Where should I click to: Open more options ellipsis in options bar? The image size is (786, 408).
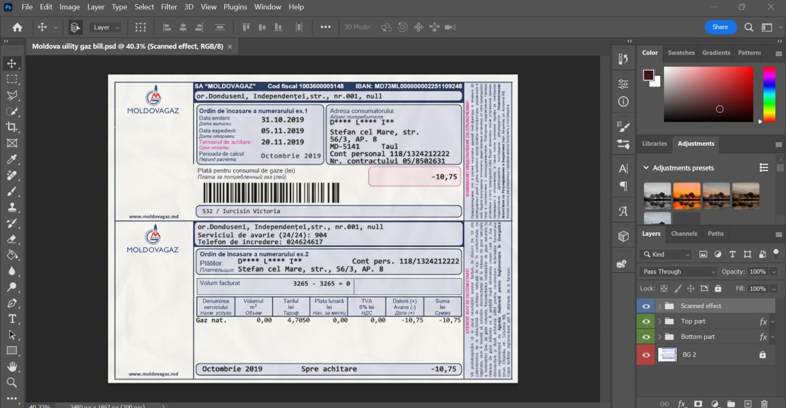(325, 27)
